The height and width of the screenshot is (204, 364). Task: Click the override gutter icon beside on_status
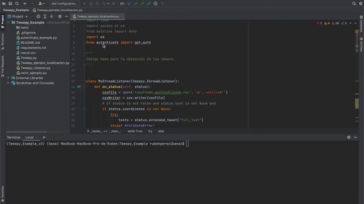[x=79, y=87]
